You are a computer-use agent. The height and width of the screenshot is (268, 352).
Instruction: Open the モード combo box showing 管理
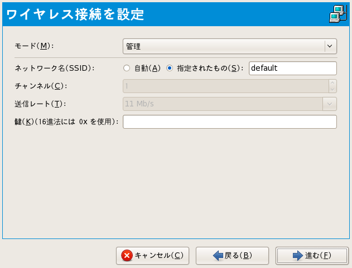click(223, 46)
